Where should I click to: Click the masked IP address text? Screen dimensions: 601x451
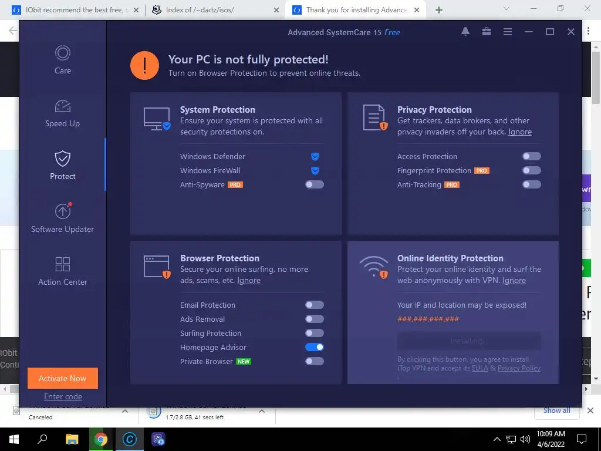[x=428, y=319]
